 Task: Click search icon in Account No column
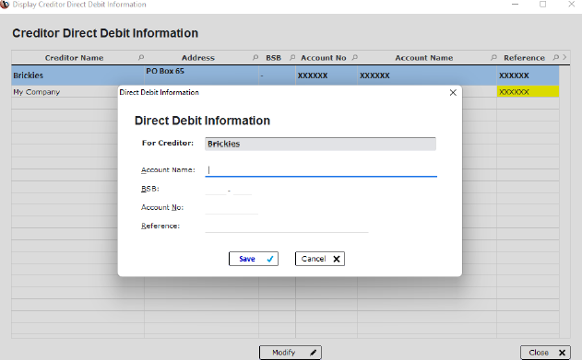[x=354, y=58]
